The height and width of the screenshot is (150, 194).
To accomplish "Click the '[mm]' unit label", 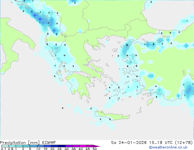I will [34, 143].
